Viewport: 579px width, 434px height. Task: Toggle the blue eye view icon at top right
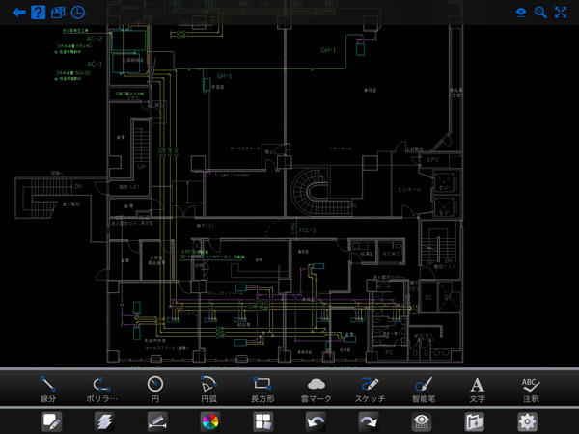tap(521, 13)
